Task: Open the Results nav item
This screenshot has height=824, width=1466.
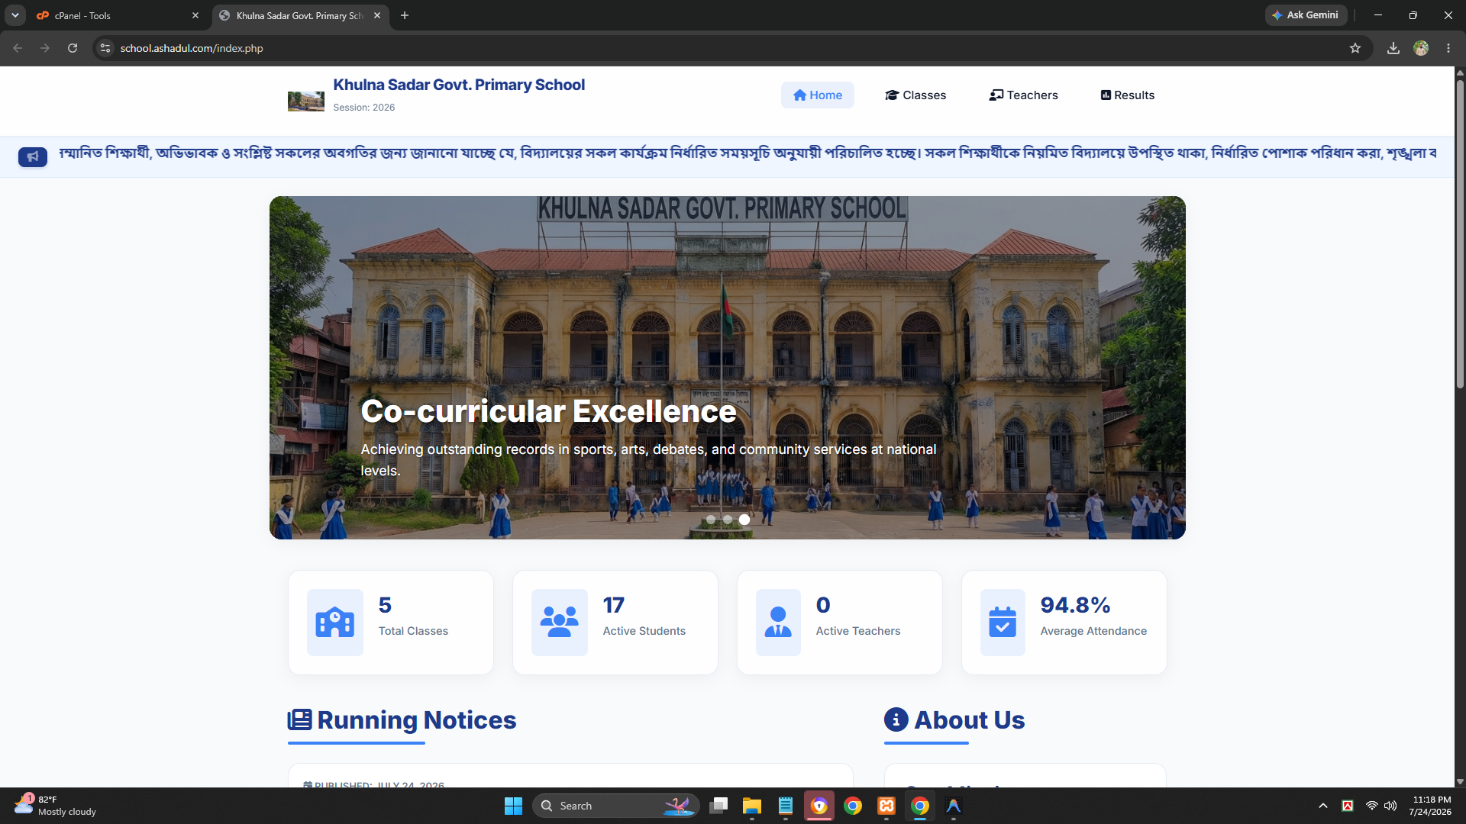Action: coord(1127,95)
